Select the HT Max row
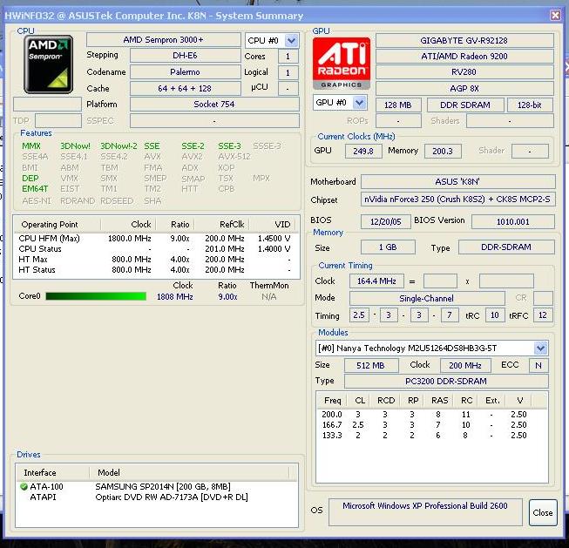This screenshot has height=548, width=569. pyautogui.click(x=155, y=260)
